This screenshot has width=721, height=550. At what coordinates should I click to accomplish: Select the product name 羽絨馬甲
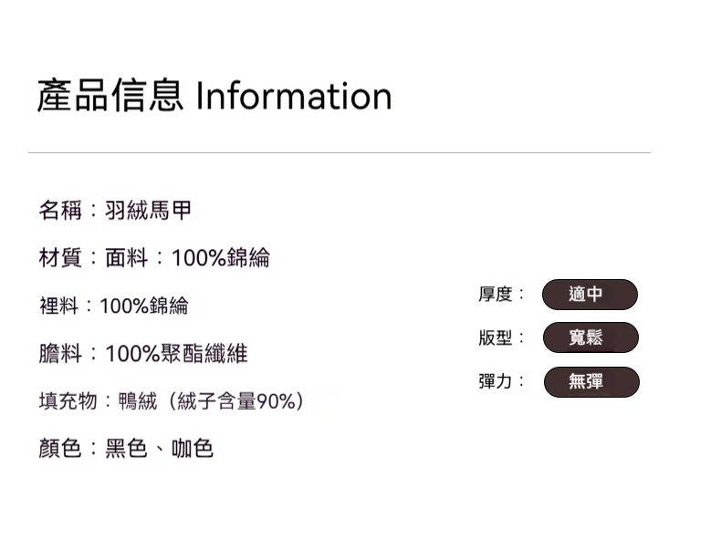click(x=149, y=211)
